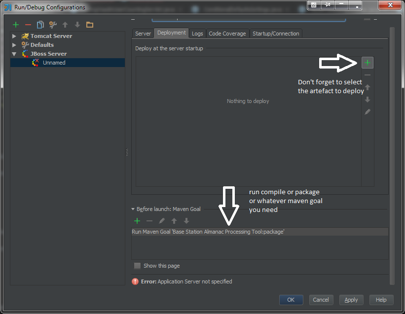Add artifact to deploy with green plus
This screenshot has width=405, height=314.
tap(368, 63)
